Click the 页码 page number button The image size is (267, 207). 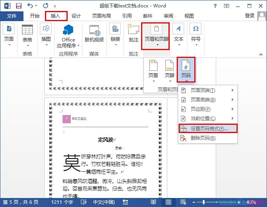click(x=186, y=70)
